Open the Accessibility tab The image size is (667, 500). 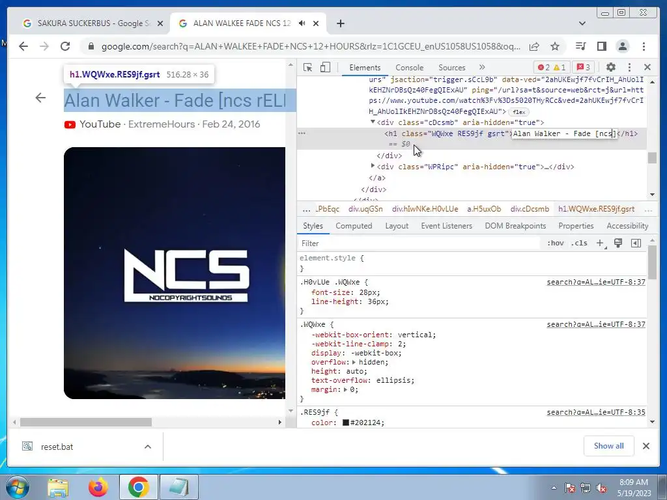pyautogui.click(x=627, y=226)
